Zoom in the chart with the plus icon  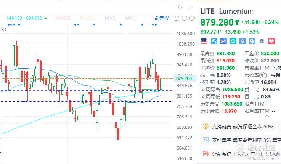tap(192, 18)
